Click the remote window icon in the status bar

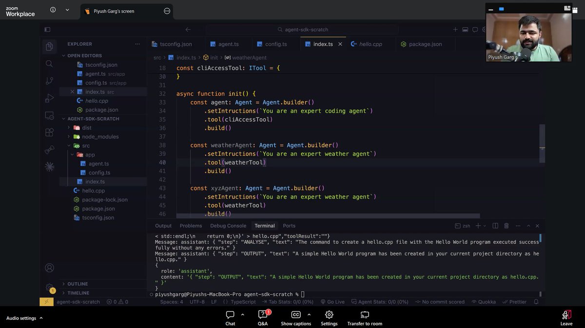coord(46,302)
